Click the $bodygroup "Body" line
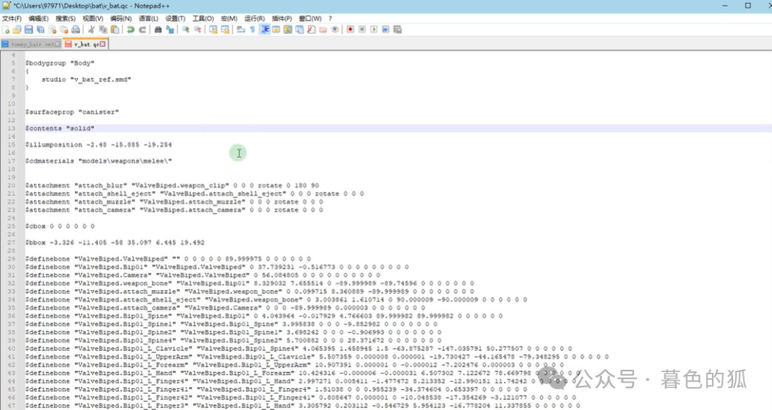This screenshot has width=772, height=410. (59, 63)
